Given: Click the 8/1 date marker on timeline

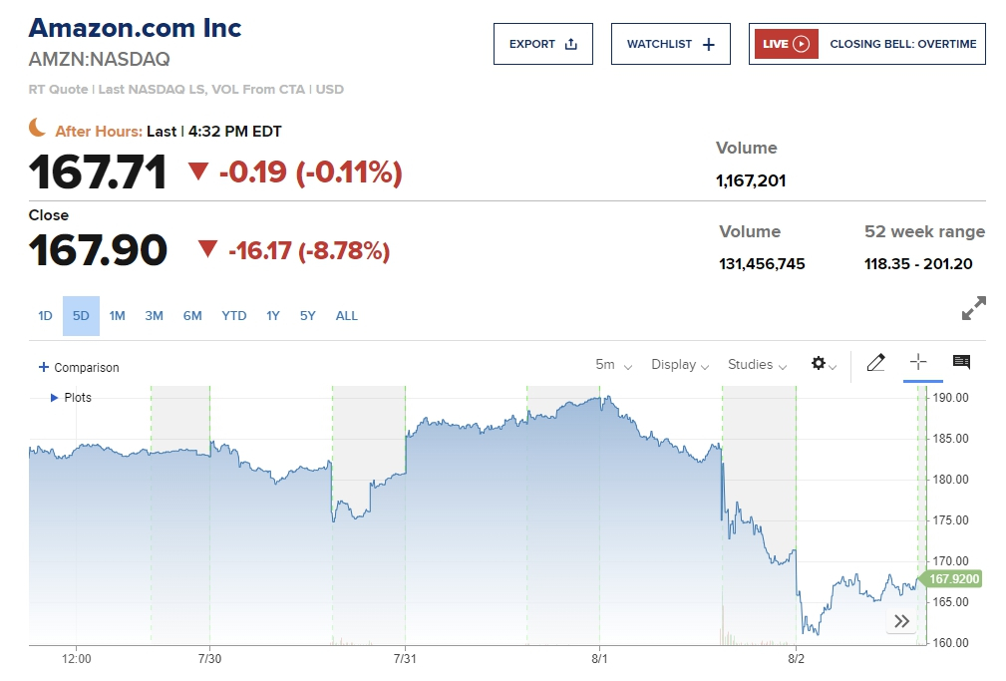Looking at the screenshot, I should point(599,659).
